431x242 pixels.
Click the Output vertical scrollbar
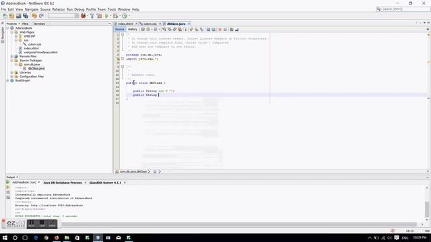(426, 209)
